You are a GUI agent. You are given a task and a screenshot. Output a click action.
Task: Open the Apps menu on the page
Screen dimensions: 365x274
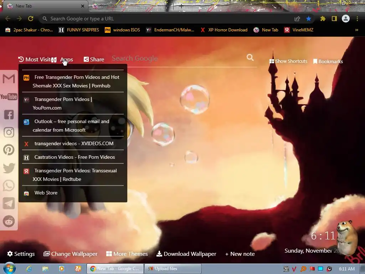[62, 60]
